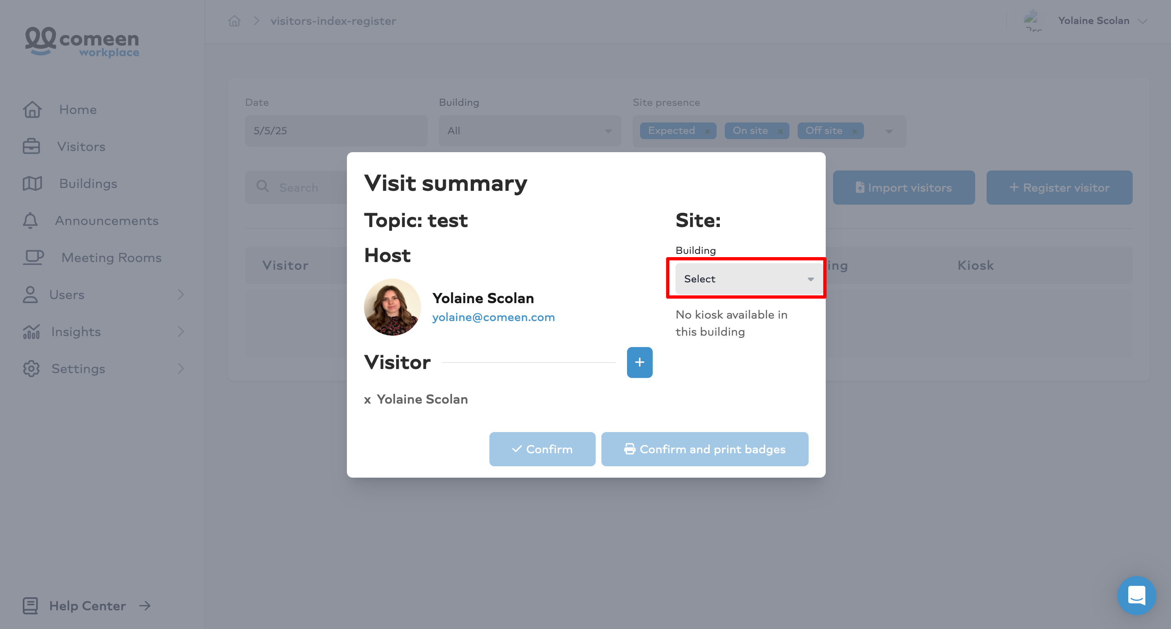
Task: Open the Site presence dropdown arrow
Action: [x=889, y=131]
